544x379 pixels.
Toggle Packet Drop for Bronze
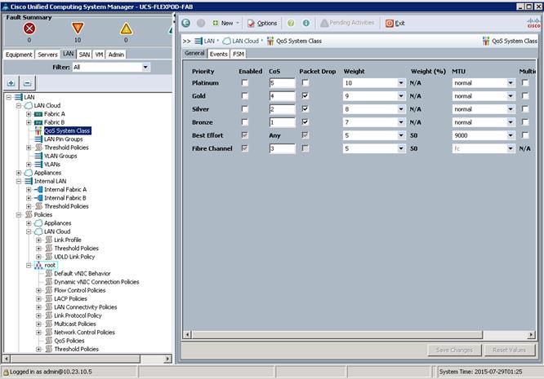coord(305,122)
